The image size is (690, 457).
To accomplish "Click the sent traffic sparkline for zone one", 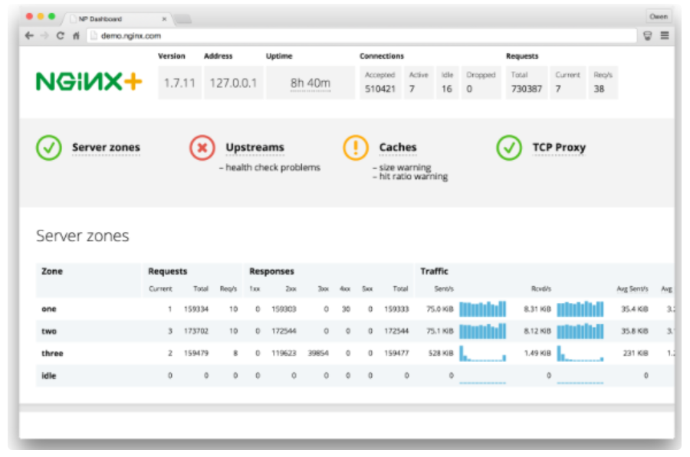I will pyautogui.click(x=483, y=309).
